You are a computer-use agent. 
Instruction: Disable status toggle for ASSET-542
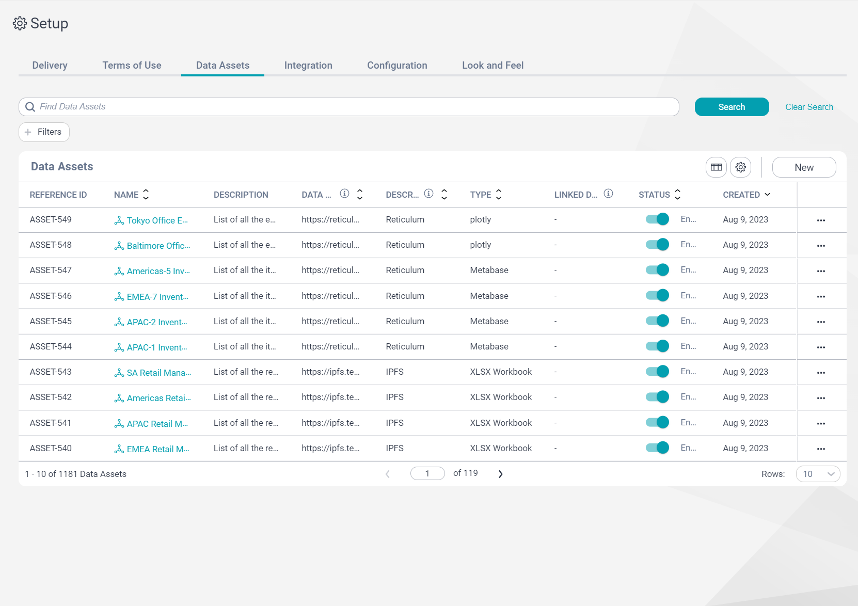point(657,396)
